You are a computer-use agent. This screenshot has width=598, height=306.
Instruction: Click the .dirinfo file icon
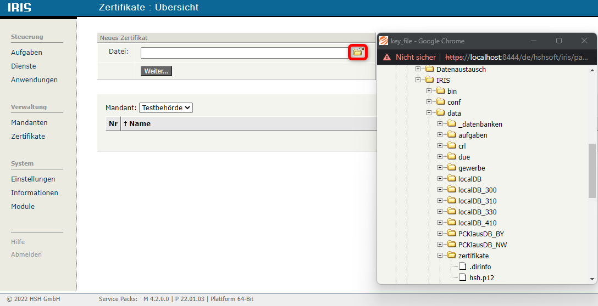point(462,267)
